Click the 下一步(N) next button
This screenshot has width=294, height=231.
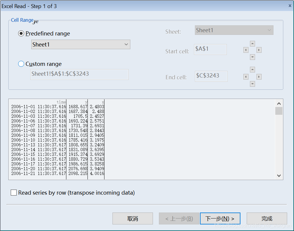(220, 218)
